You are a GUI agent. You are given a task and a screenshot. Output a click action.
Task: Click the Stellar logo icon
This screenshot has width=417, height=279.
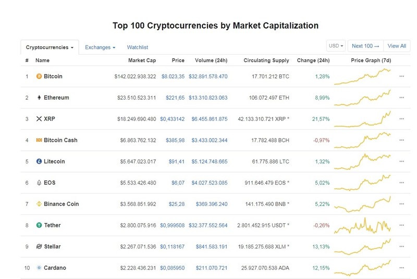point(39,247)
